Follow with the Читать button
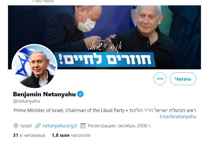This screenshot has height=141, width=210. click(x=183, y=79)
